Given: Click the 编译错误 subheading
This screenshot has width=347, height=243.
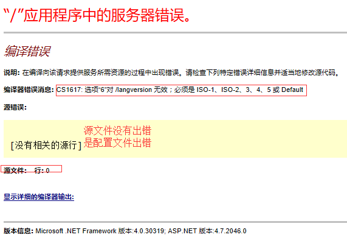Looking at the screenshot, I should [27, 51].
